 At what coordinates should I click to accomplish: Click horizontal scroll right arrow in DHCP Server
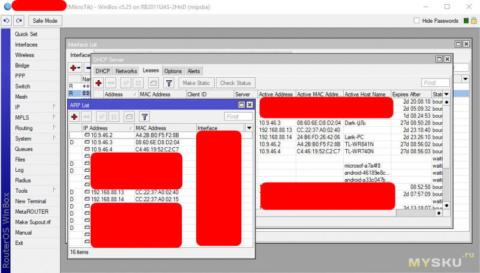[439, 213]
